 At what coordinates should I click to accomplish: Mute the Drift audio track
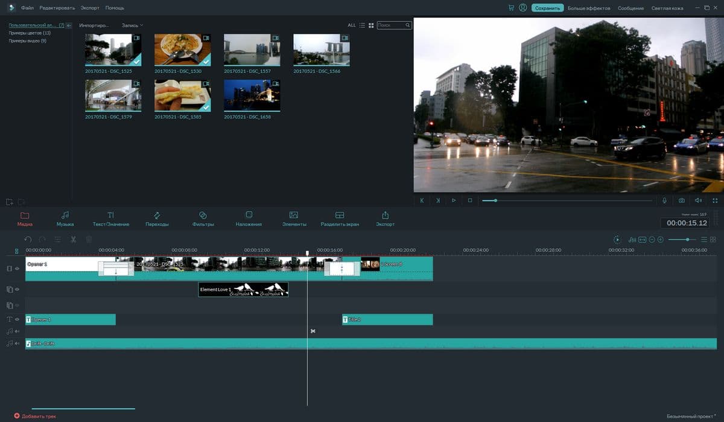[x=17, y=344]
